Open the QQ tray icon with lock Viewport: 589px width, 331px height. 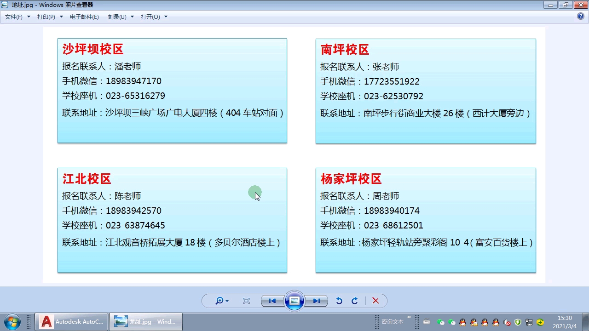pos(474,322)
